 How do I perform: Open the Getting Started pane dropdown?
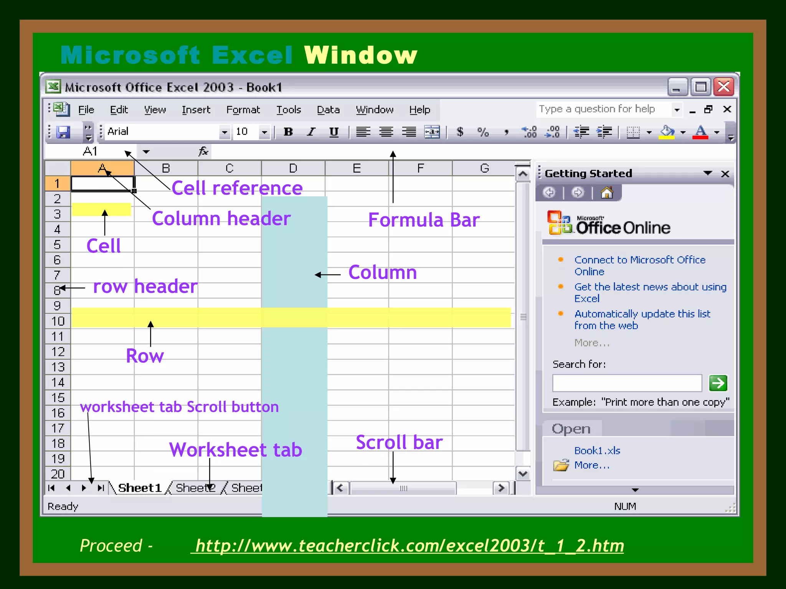(708, 173)
